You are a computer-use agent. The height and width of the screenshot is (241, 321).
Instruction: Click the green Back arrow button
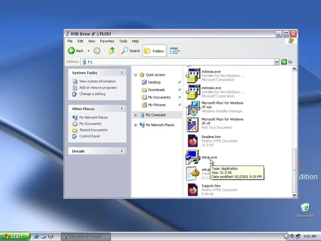(x=71, y=51)
